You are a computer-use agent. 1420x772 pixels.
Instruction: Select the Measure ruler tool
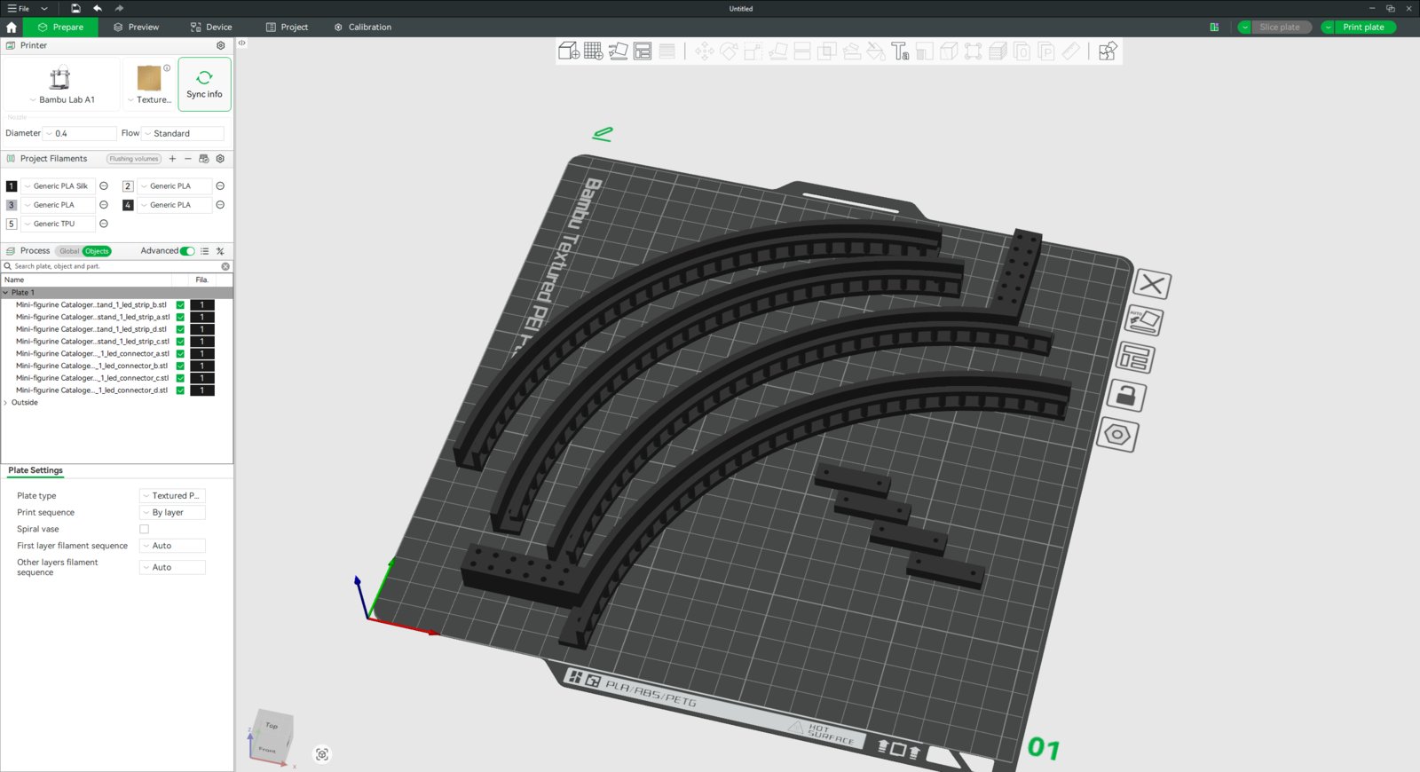tap(1071, 51)
